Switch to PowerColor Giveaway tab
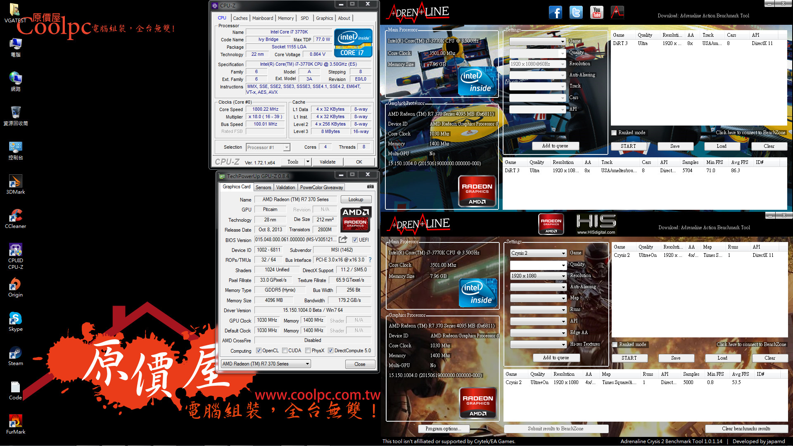793x446 pixels. tap(321, 187)
